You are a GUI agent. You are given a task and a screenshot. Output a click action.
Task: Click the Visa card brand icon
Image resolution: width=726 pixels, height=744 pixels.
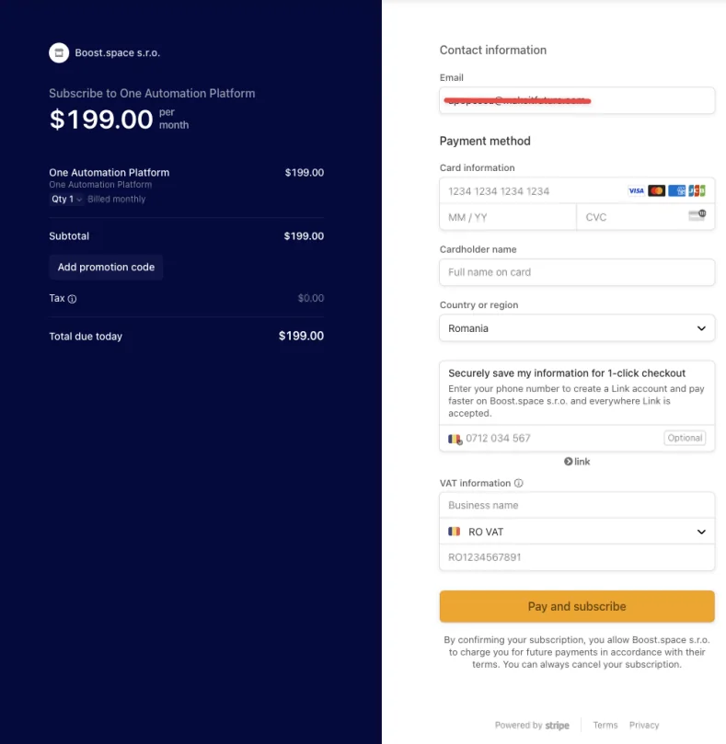click(636, 190)
